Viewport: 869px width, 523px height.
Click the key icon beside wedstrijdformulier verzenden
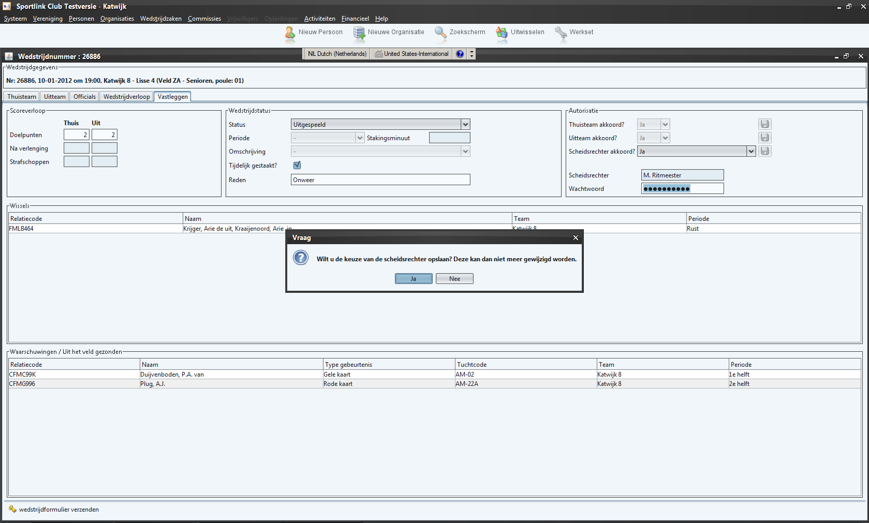tap(12, 509)
